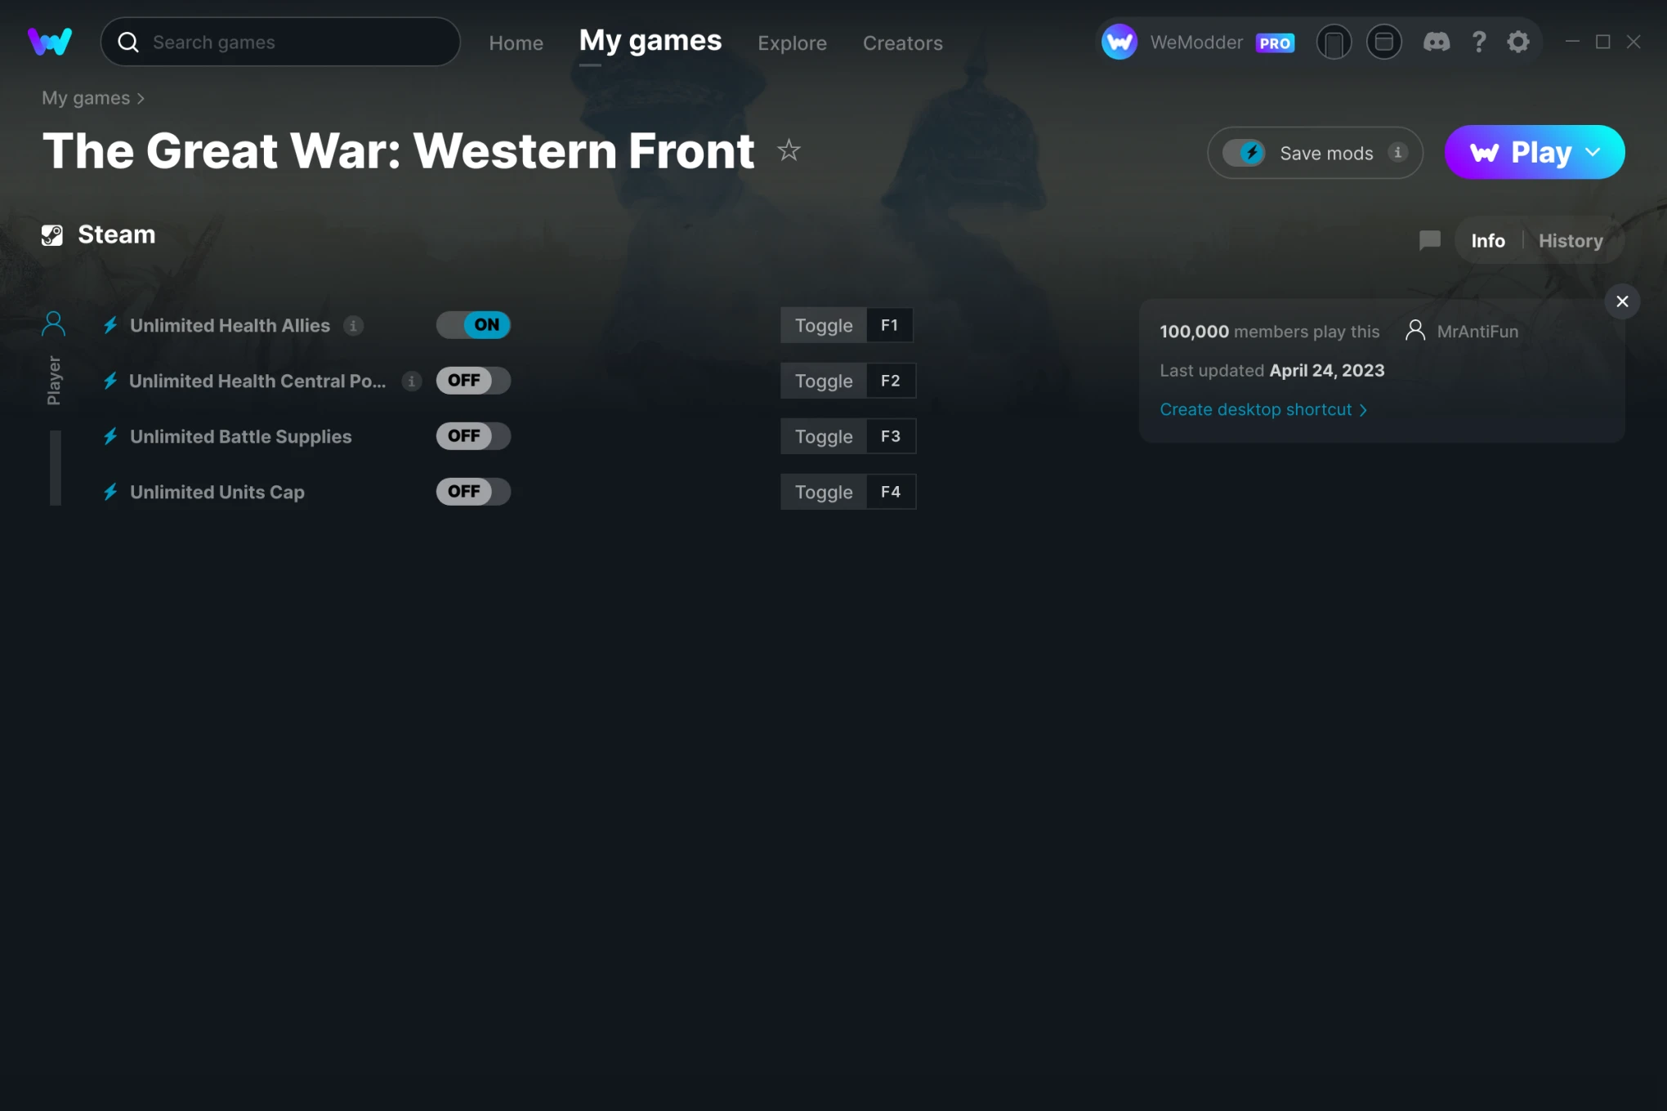Expand the My games breadcrumb chevron
1667x1111 pixels.
[141, 98]
